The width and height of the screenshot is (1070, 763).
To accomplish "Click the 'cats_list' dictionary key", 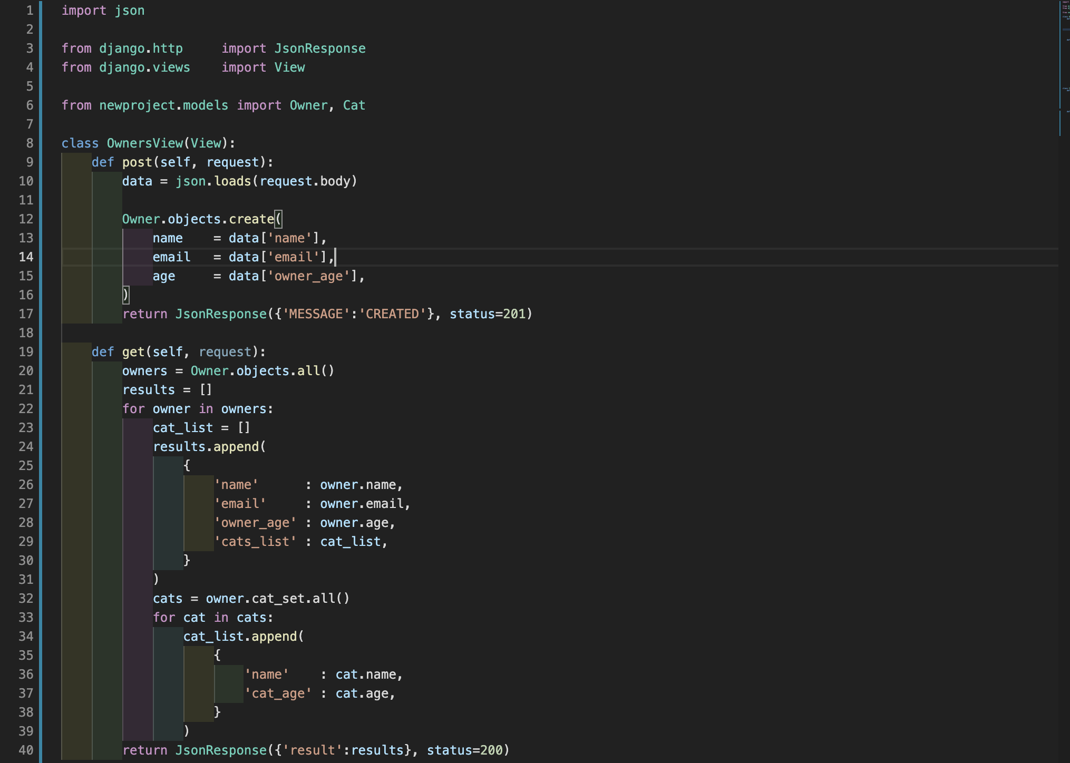I will (255, 542).
